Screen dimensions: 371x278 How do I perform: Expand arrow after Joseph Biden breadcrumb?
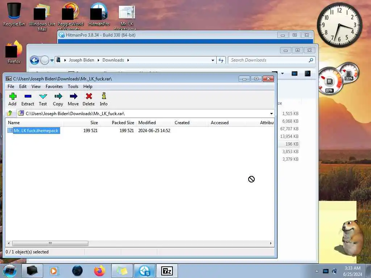click(x=98, y=60)
